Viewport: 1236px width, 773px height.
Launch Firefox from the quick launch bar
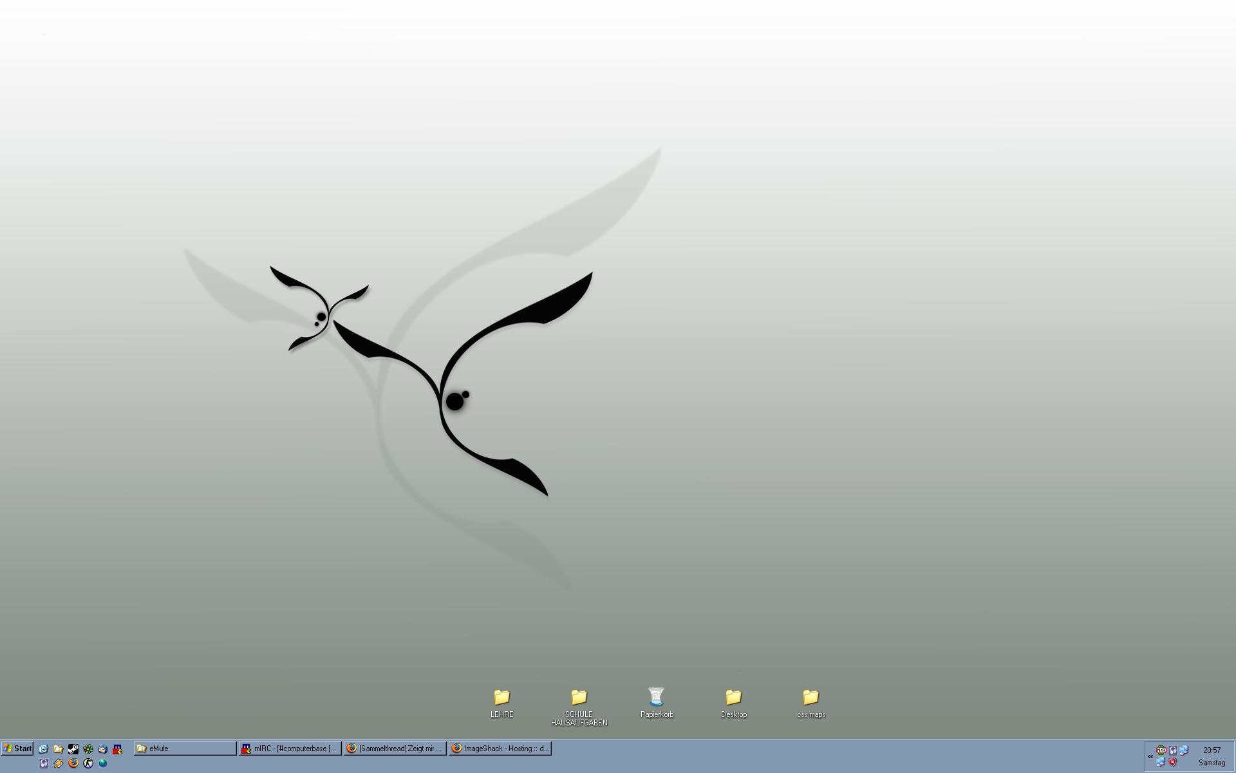click(73, 763)
